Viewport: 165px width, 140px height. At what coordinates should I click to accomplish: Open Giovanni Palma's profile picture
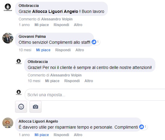pos(8,38)
